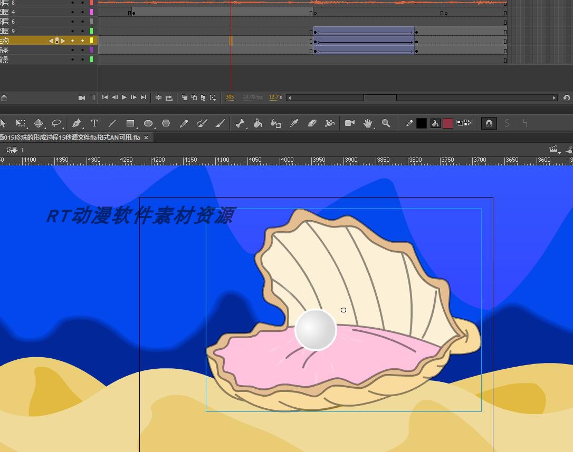573x452 pixels.
Task: Select the Pen tool
Action: point(77,123)
